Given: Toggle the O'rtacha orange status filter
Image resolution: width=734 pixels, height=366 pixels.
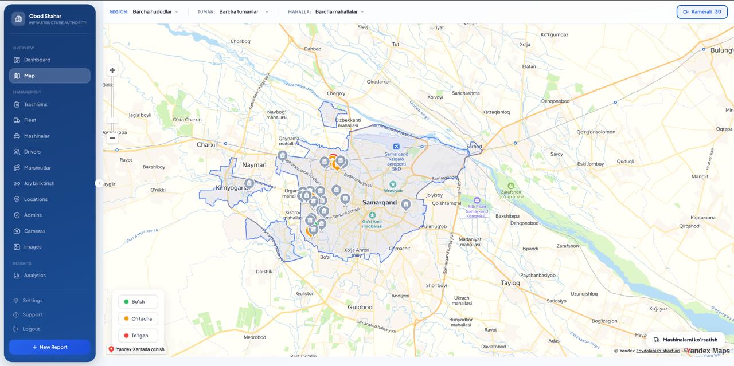Looking at the screenshot, I should pyautogui.click(x=138, y=318).
